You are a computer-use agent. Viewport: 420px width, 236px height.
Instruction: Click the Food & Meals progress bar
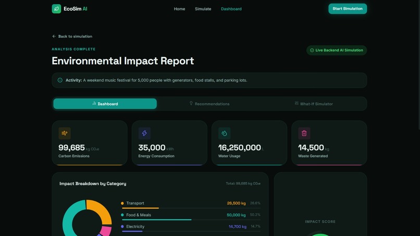pyautogui.click(x=191, y=220)
